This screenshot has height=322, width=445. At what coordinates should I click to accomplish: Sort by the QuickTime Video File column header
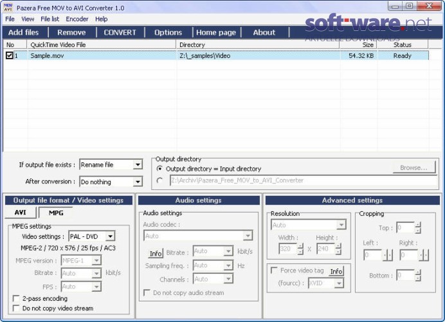coord(102,44)
